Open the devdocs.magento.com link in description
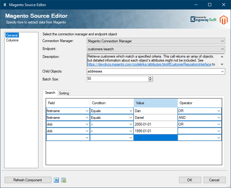Viewport: 231px width, 188px height. pos(149,64)
